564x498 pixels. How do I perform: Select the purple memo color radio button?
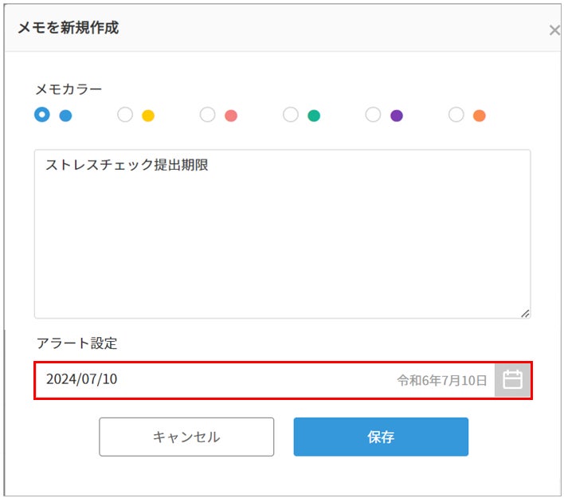(373, 115)
